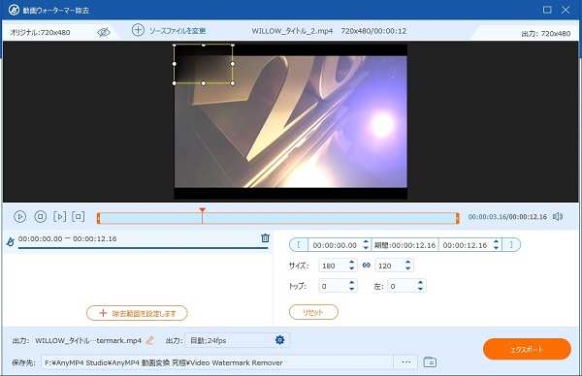This screenshot has height=376, width=582.
Task: Click the Reset button
Action: 313,312
